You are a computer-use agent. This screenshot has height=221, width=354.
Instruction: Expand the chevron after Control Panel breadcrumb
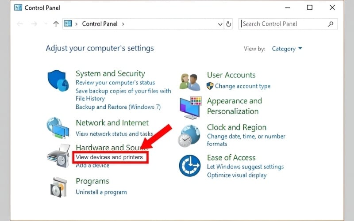pos(123,24)
